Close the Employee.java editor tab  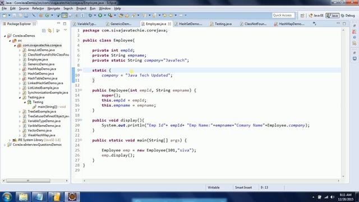point(169,24)
